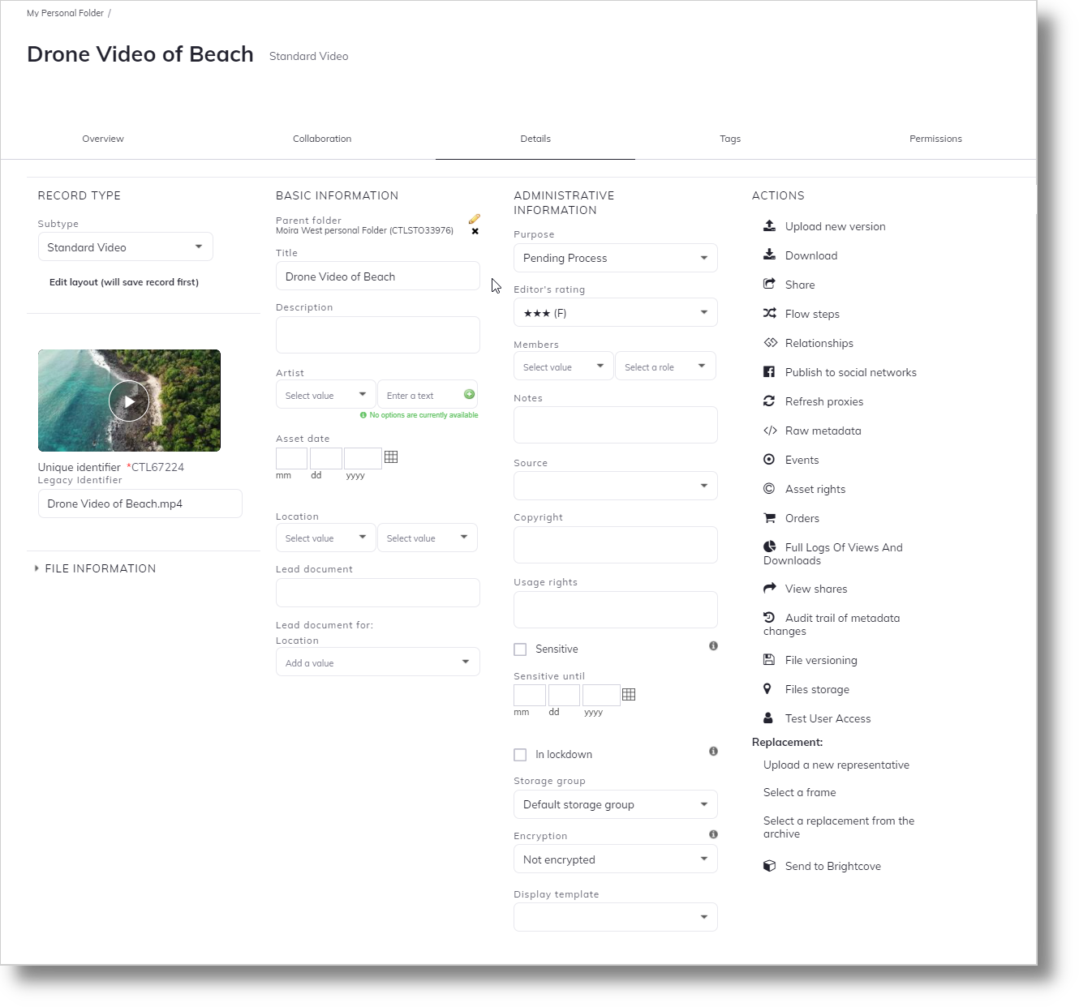Remove parent folder with the x icon
The height and width of the screenshot is (1007, 1079).
475,231
